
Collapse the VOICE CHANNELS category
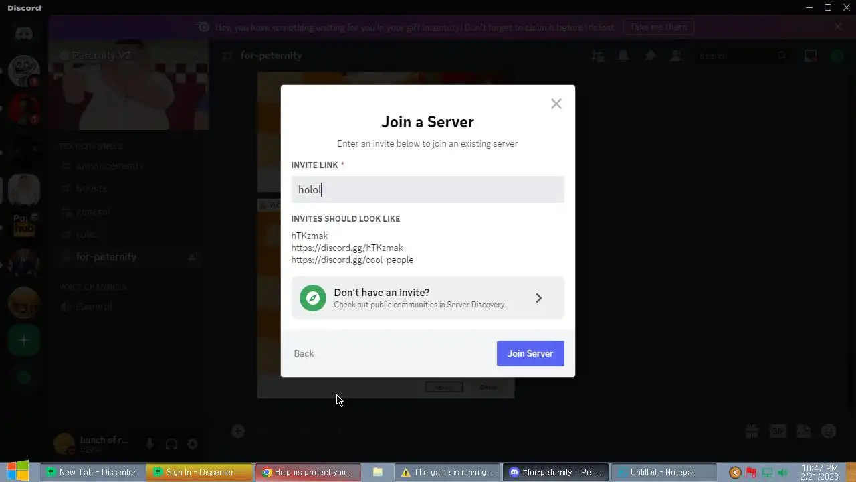coord(92,287)
